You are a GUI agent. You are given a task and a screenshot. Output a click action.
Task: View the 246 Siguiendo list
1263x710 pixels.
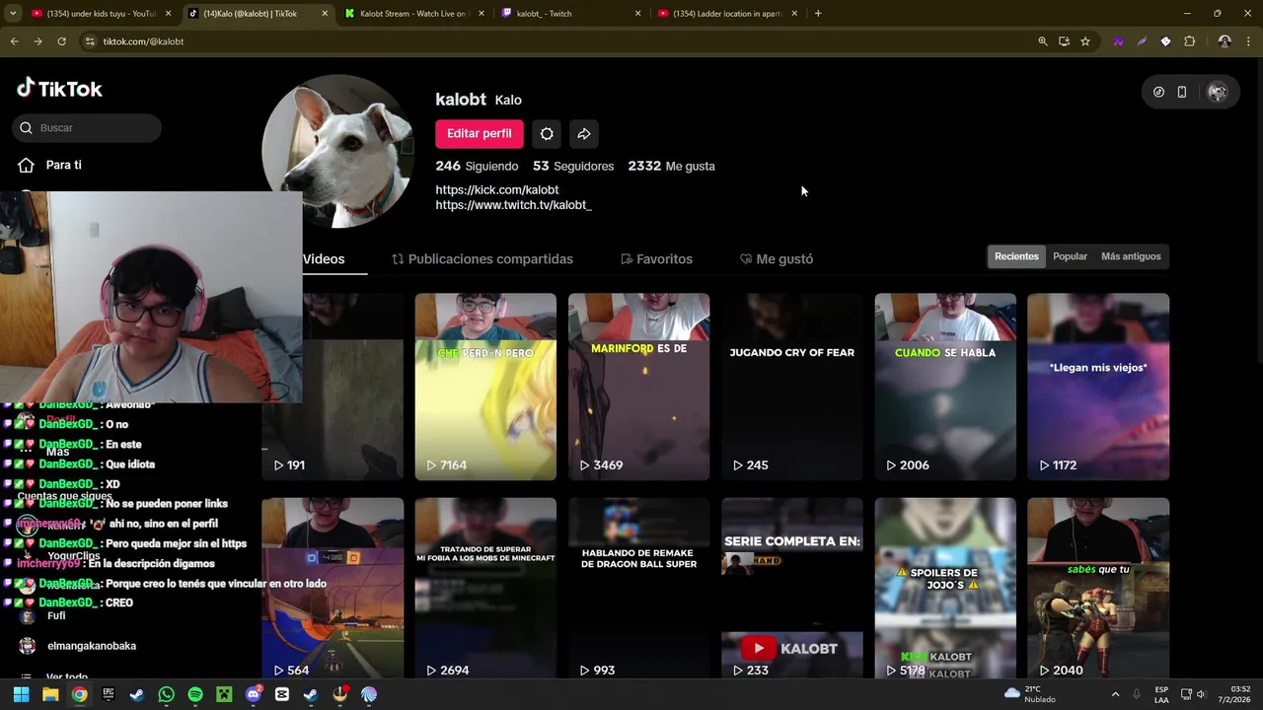point(477,166)
